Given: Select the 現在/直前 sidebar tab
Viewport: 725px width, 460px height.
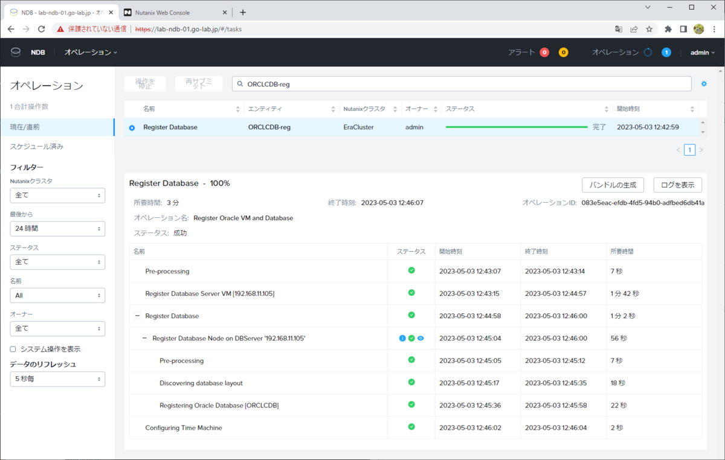Looking at the screenshot, I should [57, 127].
